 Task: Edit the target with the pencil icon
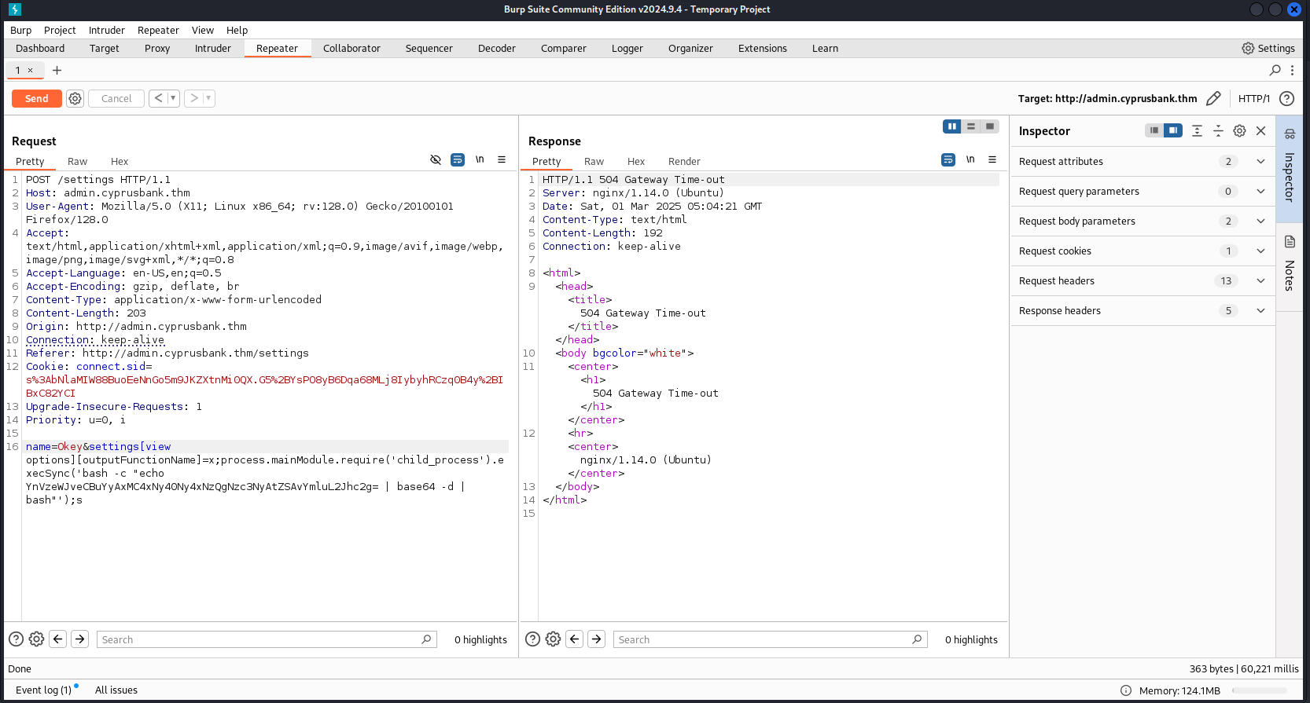coord(1213,98)
